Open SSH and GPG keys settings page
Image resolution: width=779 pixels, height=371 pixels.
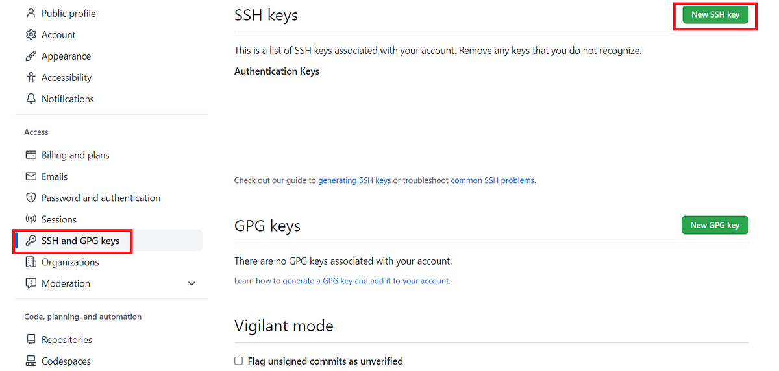point(80,241)
